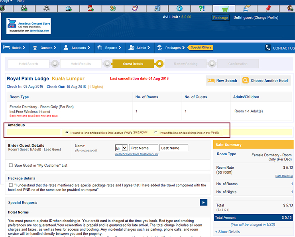
Task: Select insert booking into active PNR option
Action: pos(67,132)
